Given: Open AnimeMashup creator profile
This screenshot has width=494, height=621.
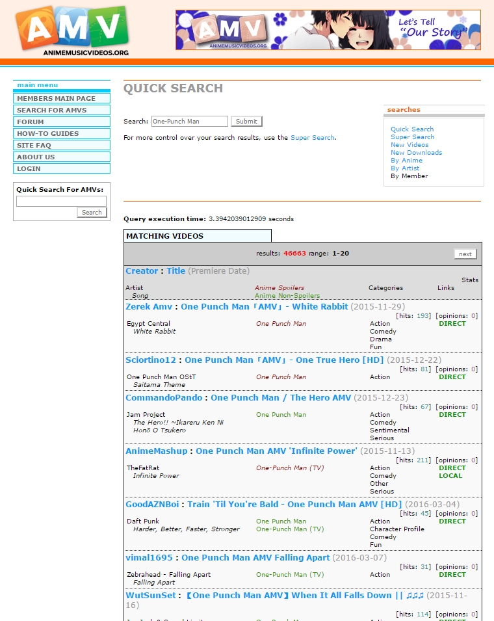Looking at the screenshot, I should pyautogui.click(x=157, y=451).
